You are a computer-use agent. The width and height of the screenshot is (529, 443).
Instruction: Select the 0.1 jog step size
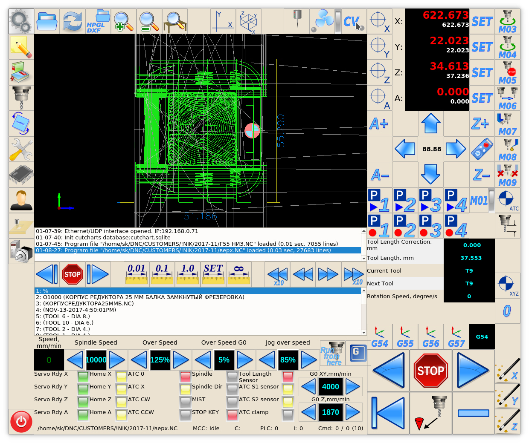162,274
